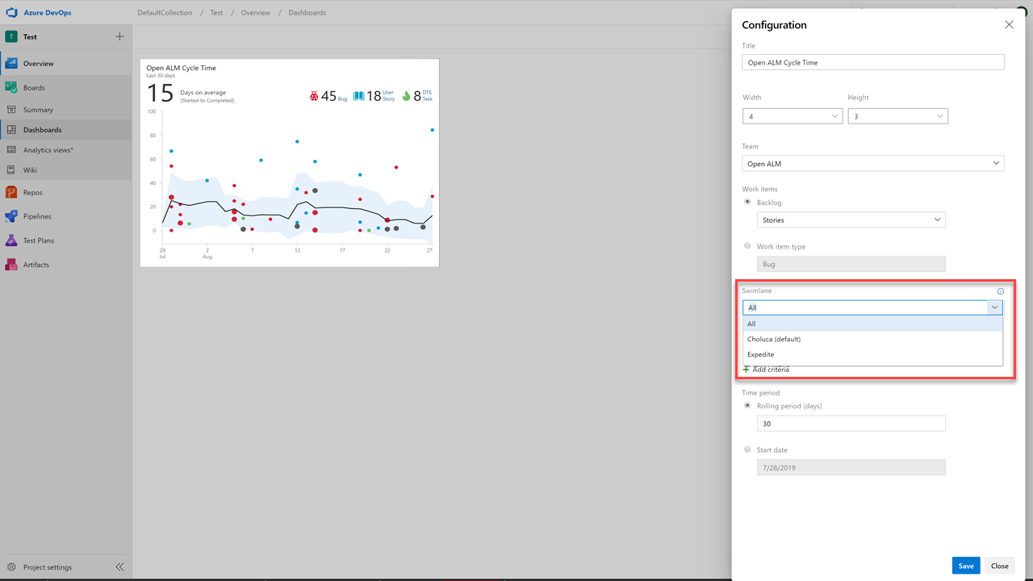Save the widget configuration
1033x581 pixels.
point(966,565)
